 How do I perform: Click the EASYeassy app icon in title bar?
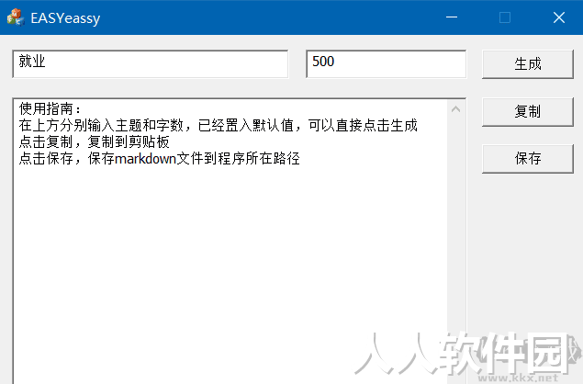coord(16,17)
